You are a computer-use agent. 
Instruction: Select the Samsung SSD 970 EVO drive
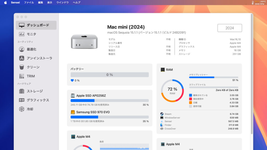click(93, 112)
